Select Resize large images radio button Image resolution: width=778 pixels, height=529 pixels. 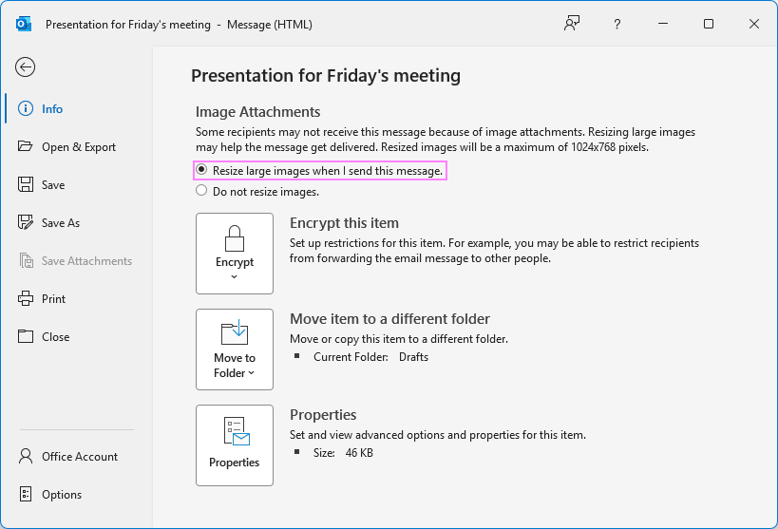point(201,170)
